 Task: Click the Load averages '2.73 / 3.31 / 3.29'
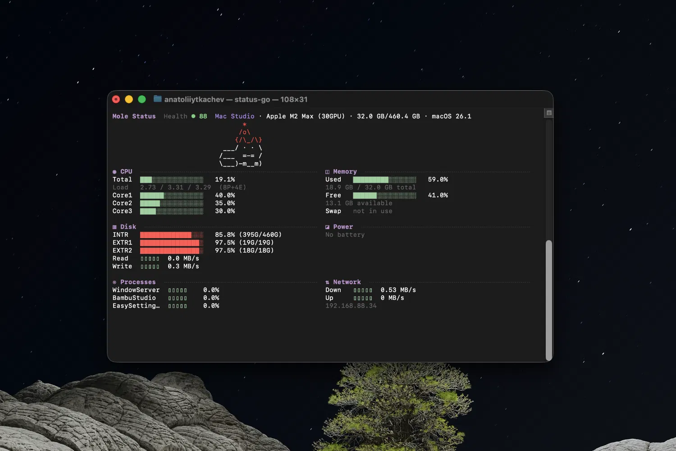[175, 188]
